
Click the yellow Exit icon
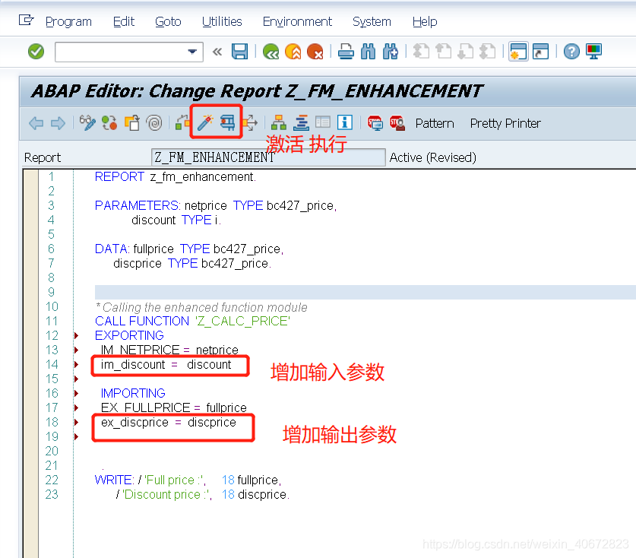(x=293, y=52)
